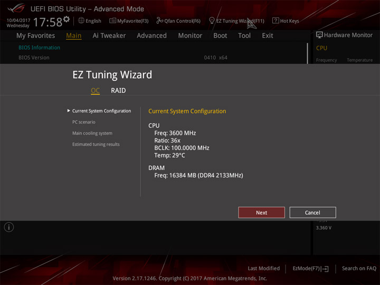Open Qfan Control fan icon
380x285 pixels.
pos(159,21)
